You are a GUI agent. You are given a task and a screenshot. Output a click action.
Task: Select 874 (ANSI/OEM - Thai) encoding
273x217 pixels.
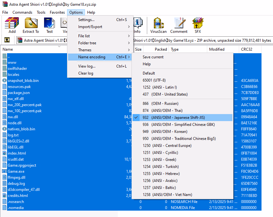pyautogui.click(x=182, y=111)
